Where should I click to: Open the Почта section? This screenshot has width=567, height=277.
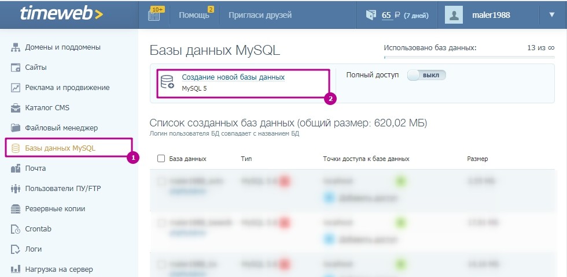35,169
